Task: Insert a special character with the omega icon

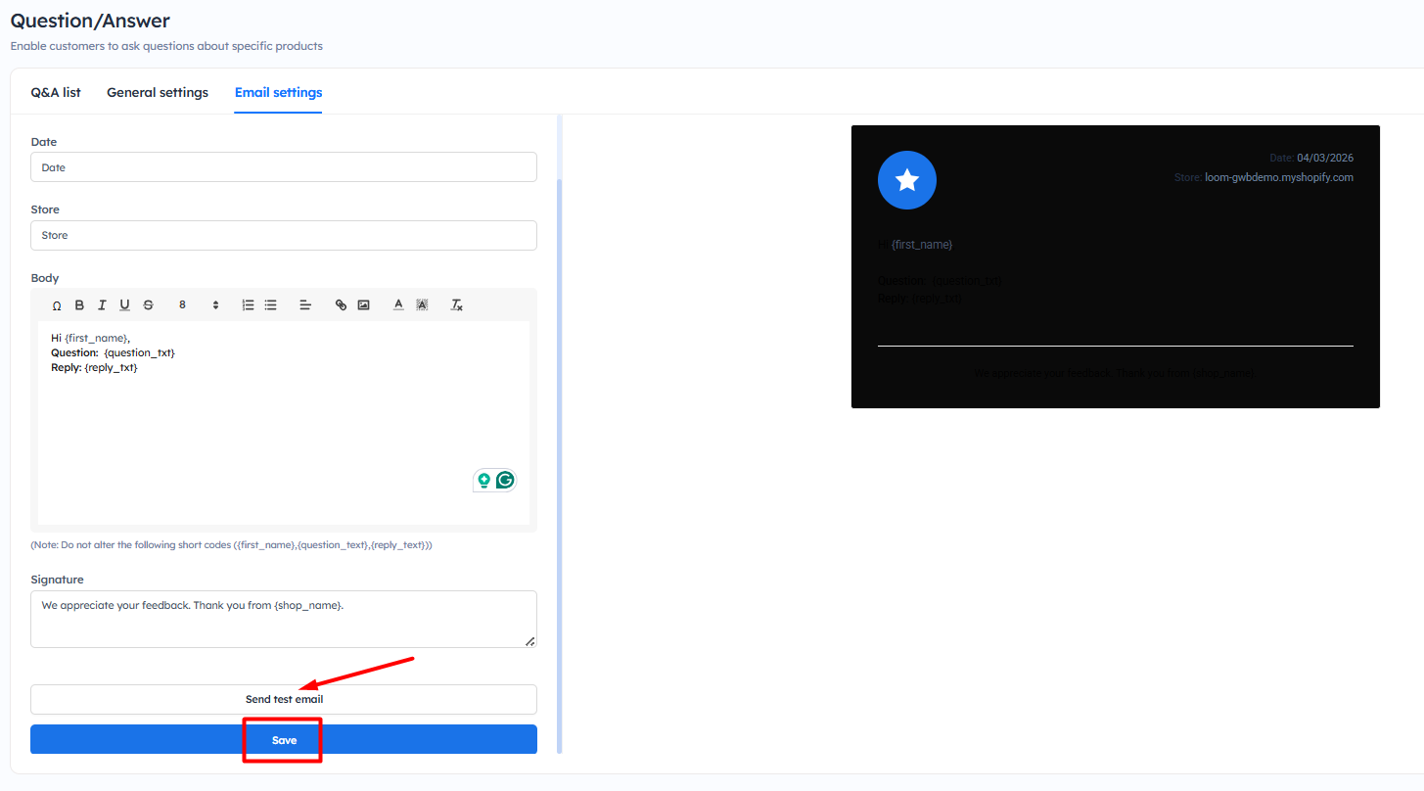Action: 57,305
